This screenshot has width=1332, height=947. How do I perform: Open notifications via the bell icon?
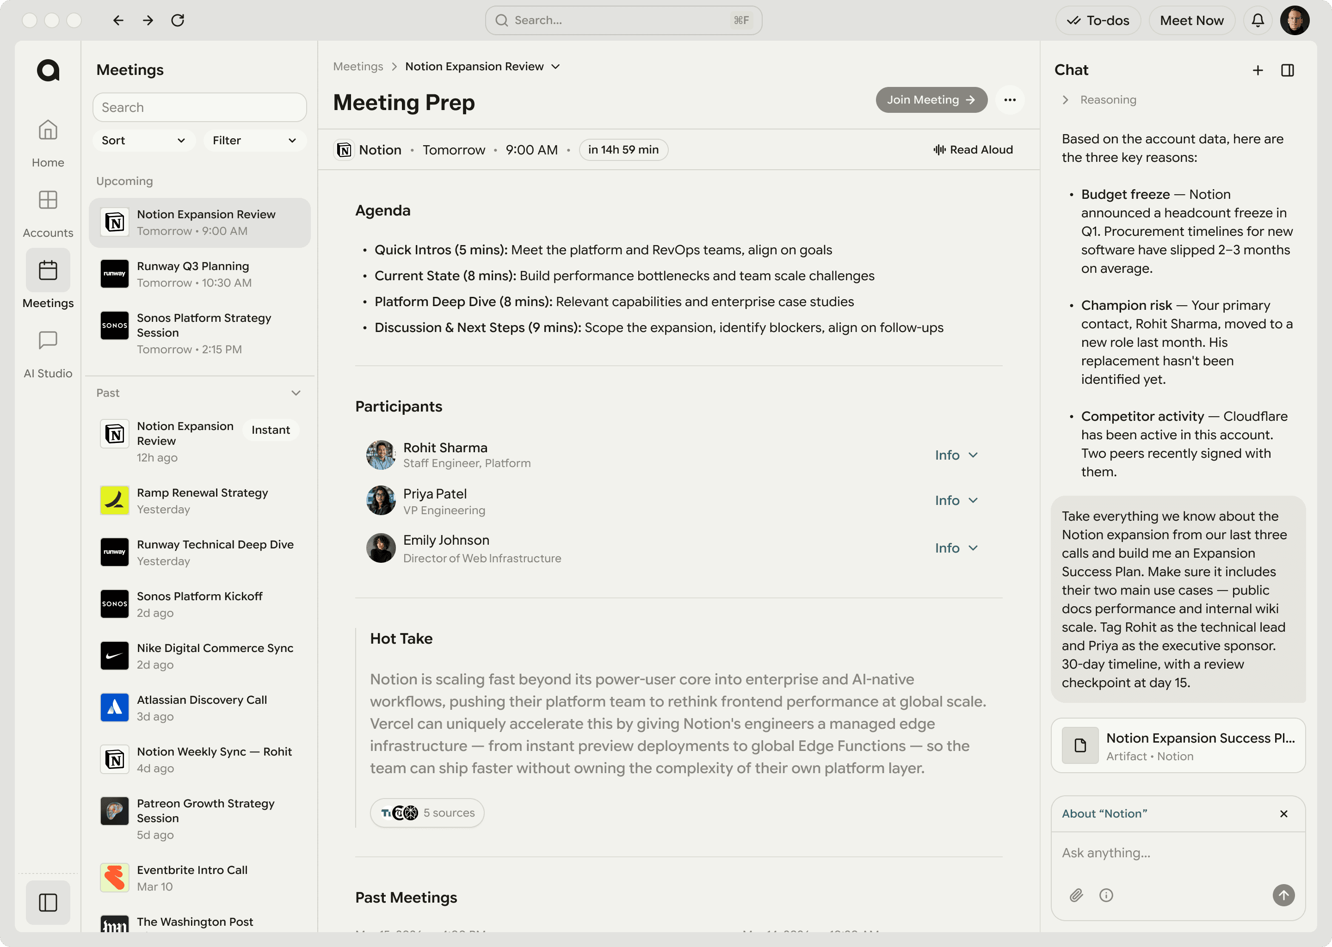[1258, 20]
